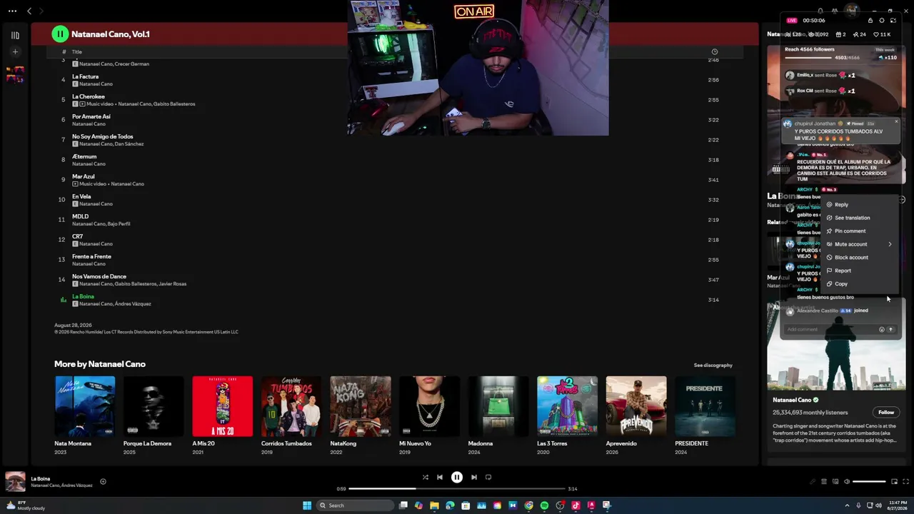Open the NataKong album
Viewport: 914px width, 514px height.
click(x=361, y=406)
